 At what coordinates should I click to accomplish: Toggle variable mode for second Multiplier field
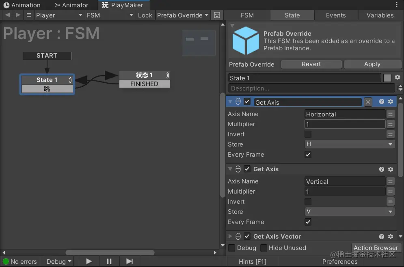click(390, 192)
